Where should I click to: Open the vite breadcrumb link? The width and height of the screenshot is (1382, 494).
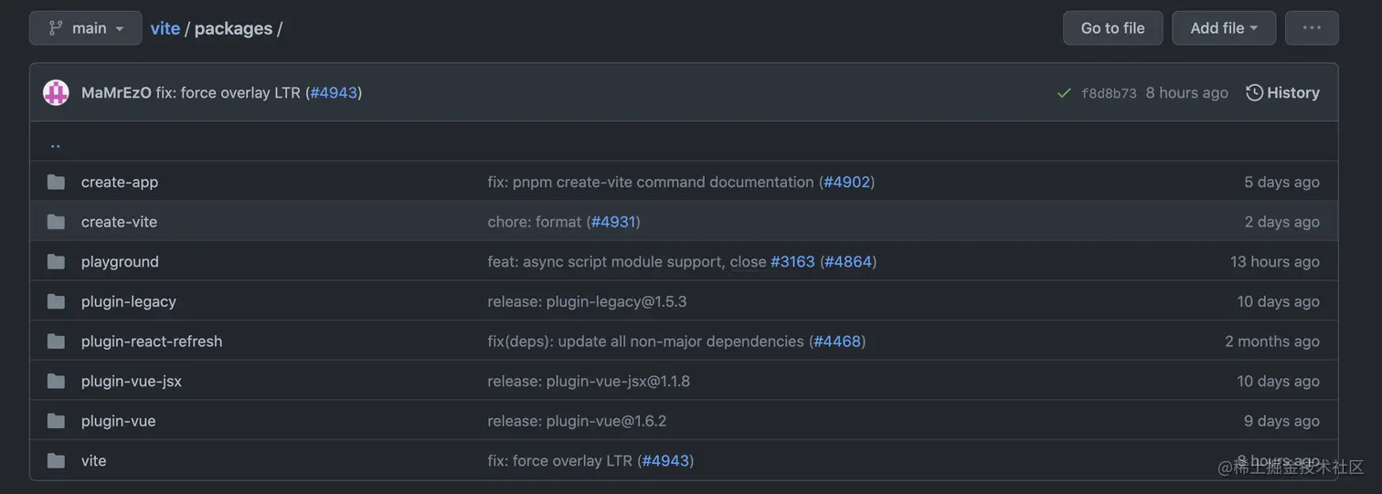click(165, 28)
